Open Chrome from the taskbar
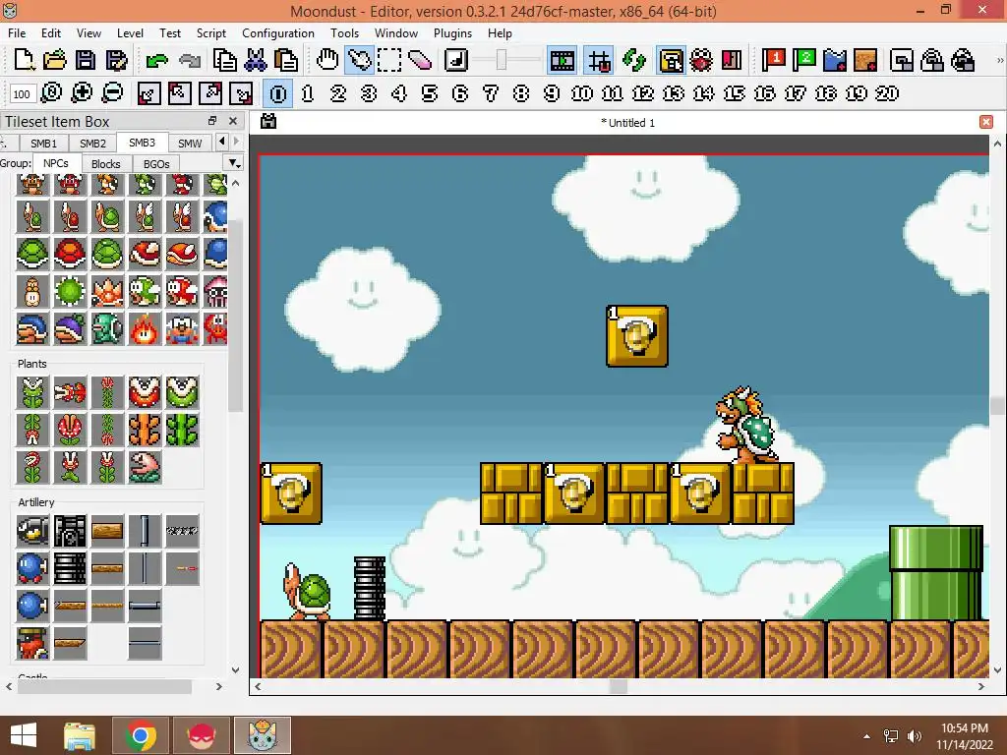 [x=141, y=735]
